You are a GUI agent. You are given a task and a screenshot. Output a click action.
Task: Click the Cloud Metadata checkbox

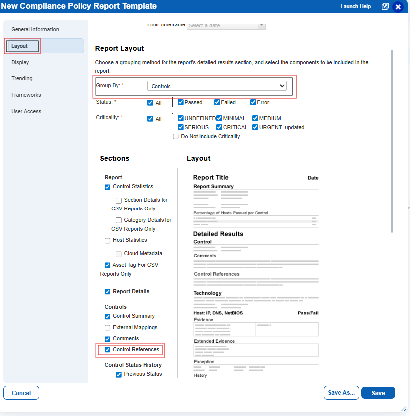pyautogui.click(x=119, y=254)
